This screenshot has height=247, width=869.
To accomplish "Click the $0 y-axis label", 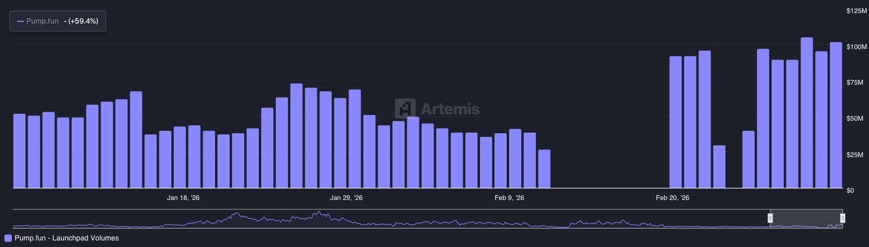I will (850, 191).
